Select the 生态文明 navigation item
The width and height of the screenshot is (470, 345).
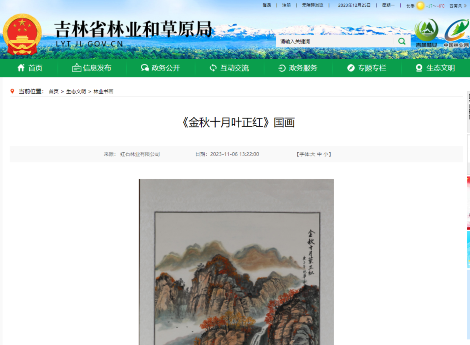pyautogui.click(x=435, y=68)
